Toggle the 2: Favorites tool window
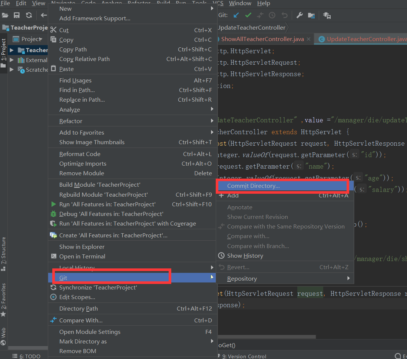This screenshot has width=407, height=359. 3,300
